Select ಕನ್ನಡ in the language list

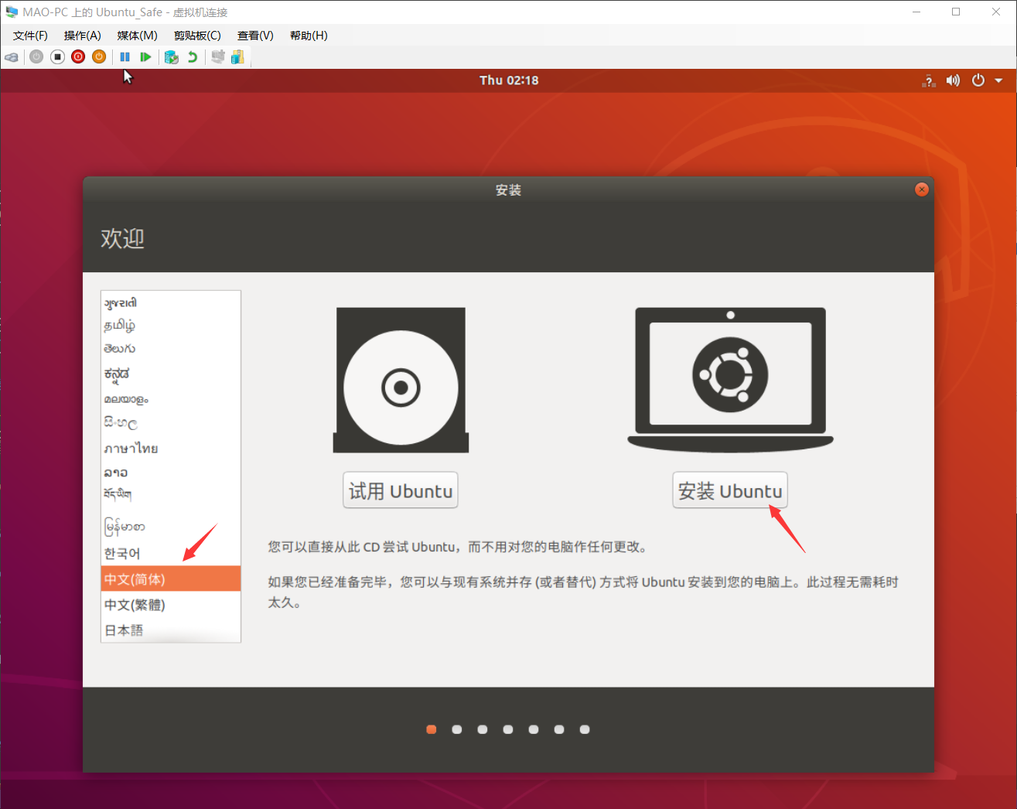[171, 374]
